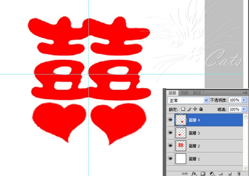Hide the 圖層 1 background layer

(170, 159)
